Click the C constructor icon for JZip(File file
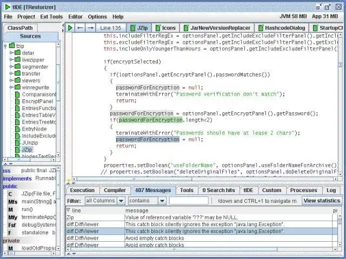Image resolution: width=346 pixels, height=259 pixels. point(10,194)
